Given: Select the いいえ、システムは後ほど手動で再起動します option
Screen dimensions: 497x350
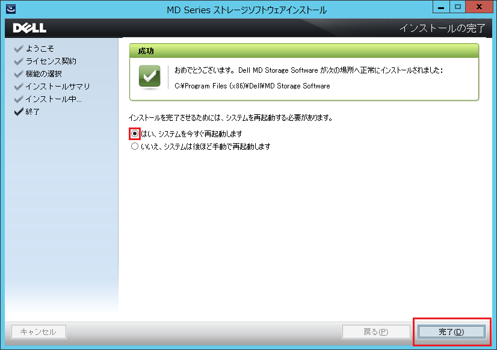Looking at the screenshot, I should point(135,146).
